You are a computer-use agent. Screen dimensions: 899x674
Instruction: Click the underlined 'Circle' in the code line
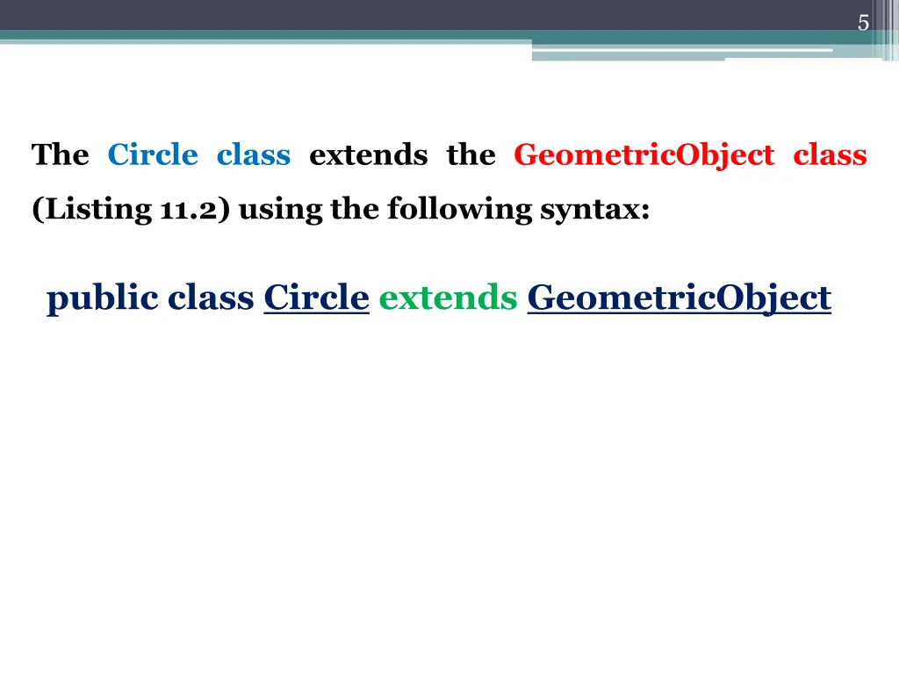[316, 298]
